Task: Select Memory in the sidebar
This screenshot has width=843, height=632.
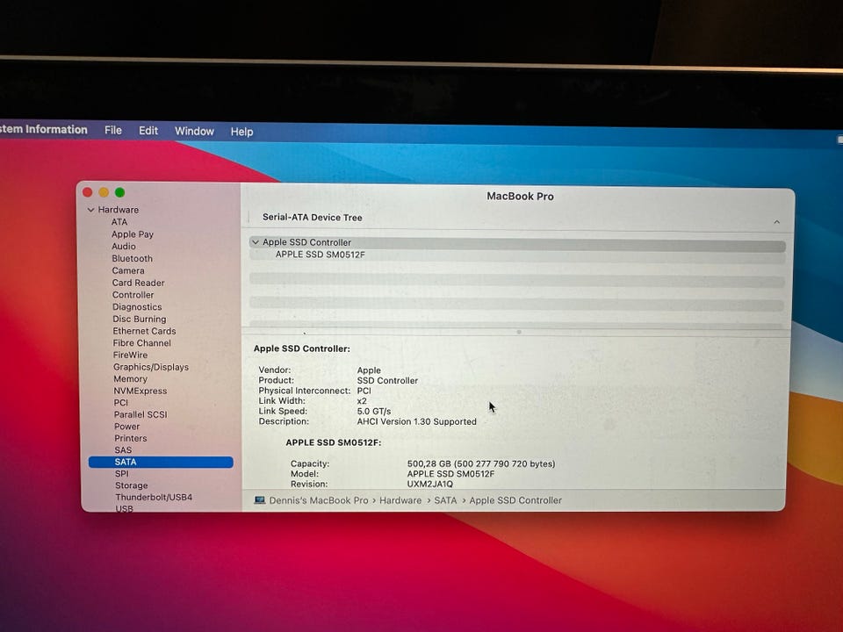Action: (130, 379)
